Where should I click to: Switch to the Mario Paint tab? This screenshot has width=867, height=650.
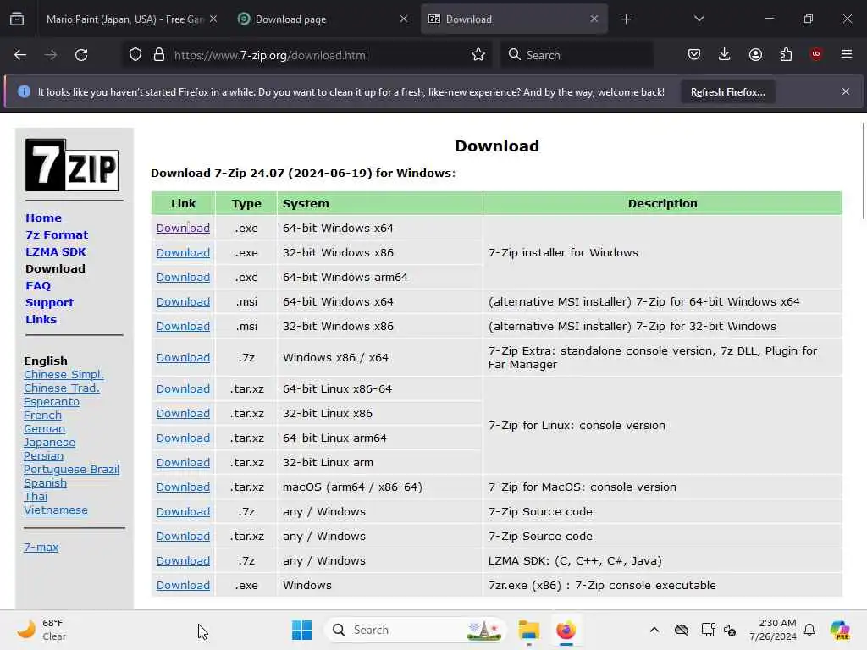click(125, 19)
